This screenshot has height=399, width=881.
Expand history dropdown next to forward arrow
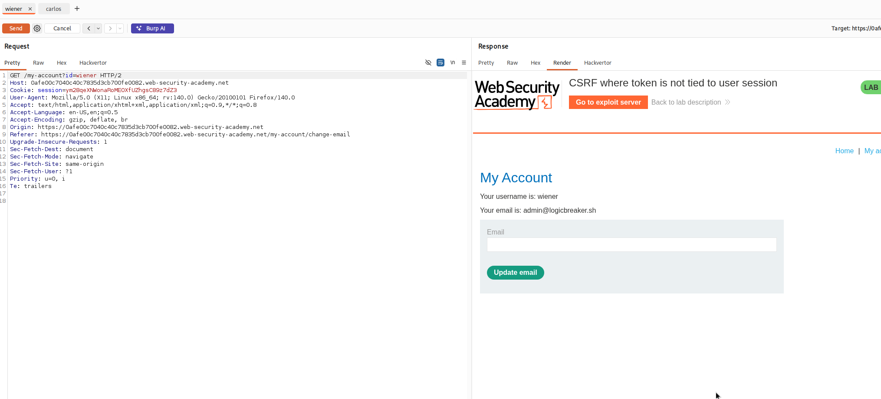(x=120, y=28)
